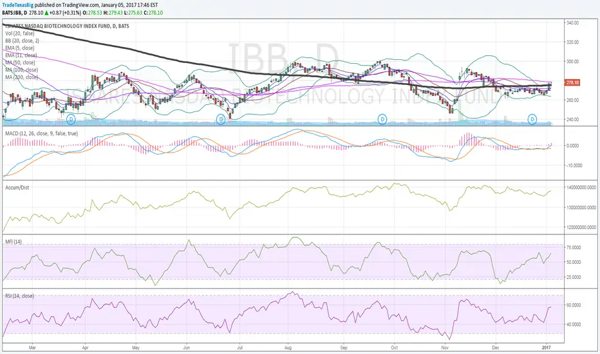Click the Jun label on time axis
Screen dimensions: 600x354
187,348
